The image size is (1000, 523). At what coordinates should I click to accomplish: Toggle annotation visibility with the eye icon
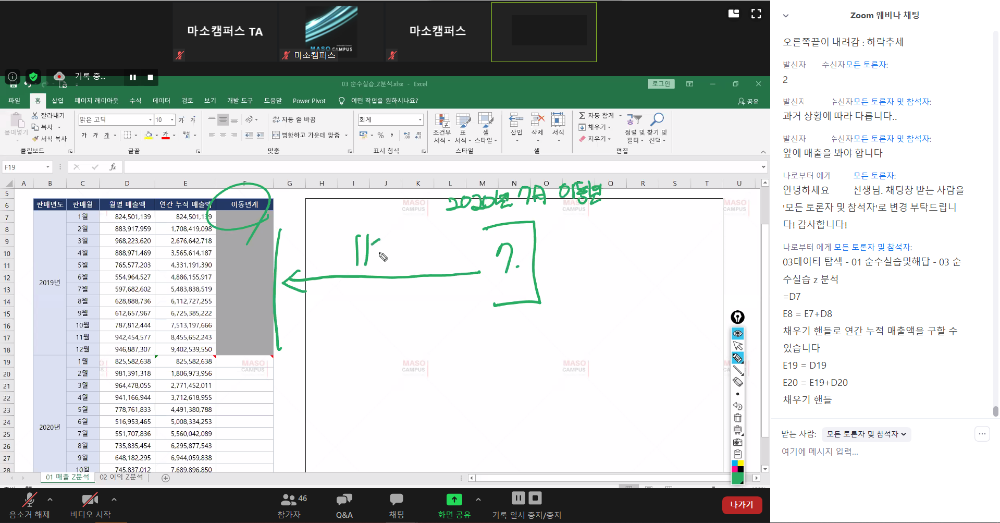pyautogui.click(x=737, y=333)
